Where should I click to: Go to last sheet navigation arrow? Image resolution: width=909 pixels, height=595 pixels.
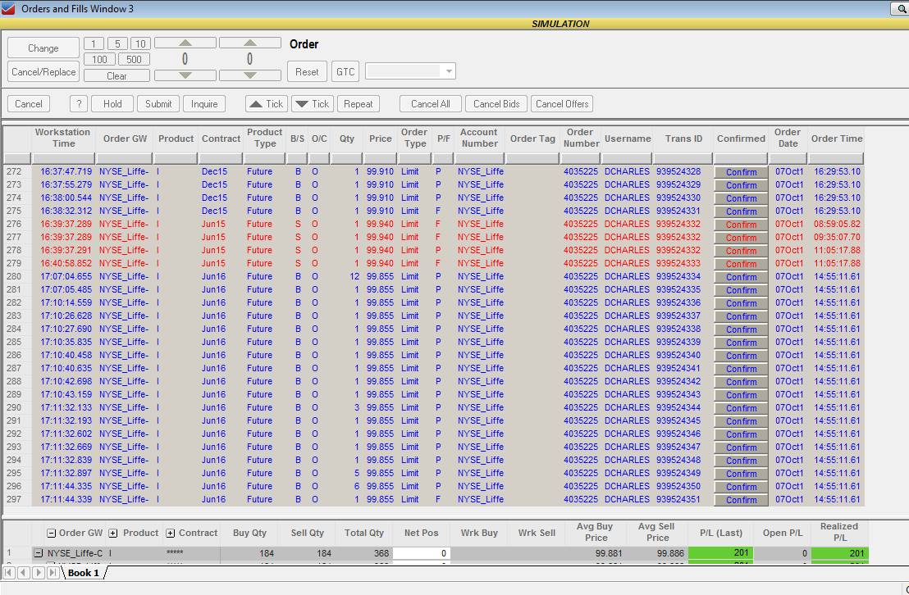click(53, 572)
